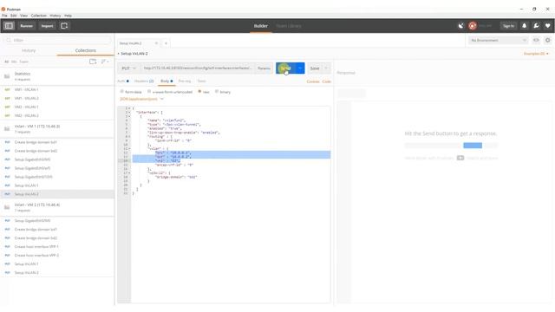Click the Params button
The width and height of the screenshot is (555, 312).
(264, 68)
